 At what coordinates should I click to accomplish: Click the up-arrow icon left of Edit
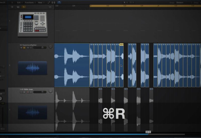click(x=12, y=3)
